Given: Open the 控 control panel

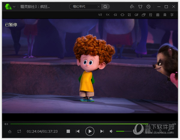Looking at the screenshot, I should tap(151, 15).
